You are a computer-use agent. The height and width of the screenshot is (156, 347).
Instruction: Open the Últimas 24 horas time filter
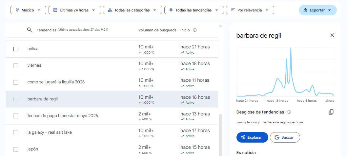pyautogui.click(x=75, y=10)
